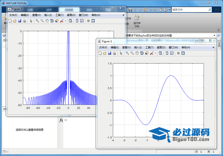Open the 文件(F) menu in Figure 3
This screenshot has width=223, height=156.
click(x=103, y=47)
